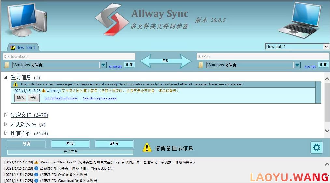
Task: Click the left 配置 button for D:\Download
Action: point(129,64)
